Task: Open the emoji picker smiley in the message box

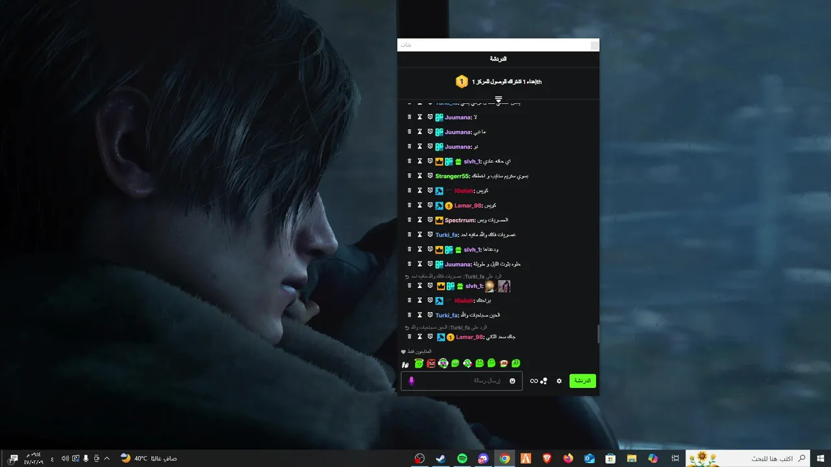Action: 512,381
